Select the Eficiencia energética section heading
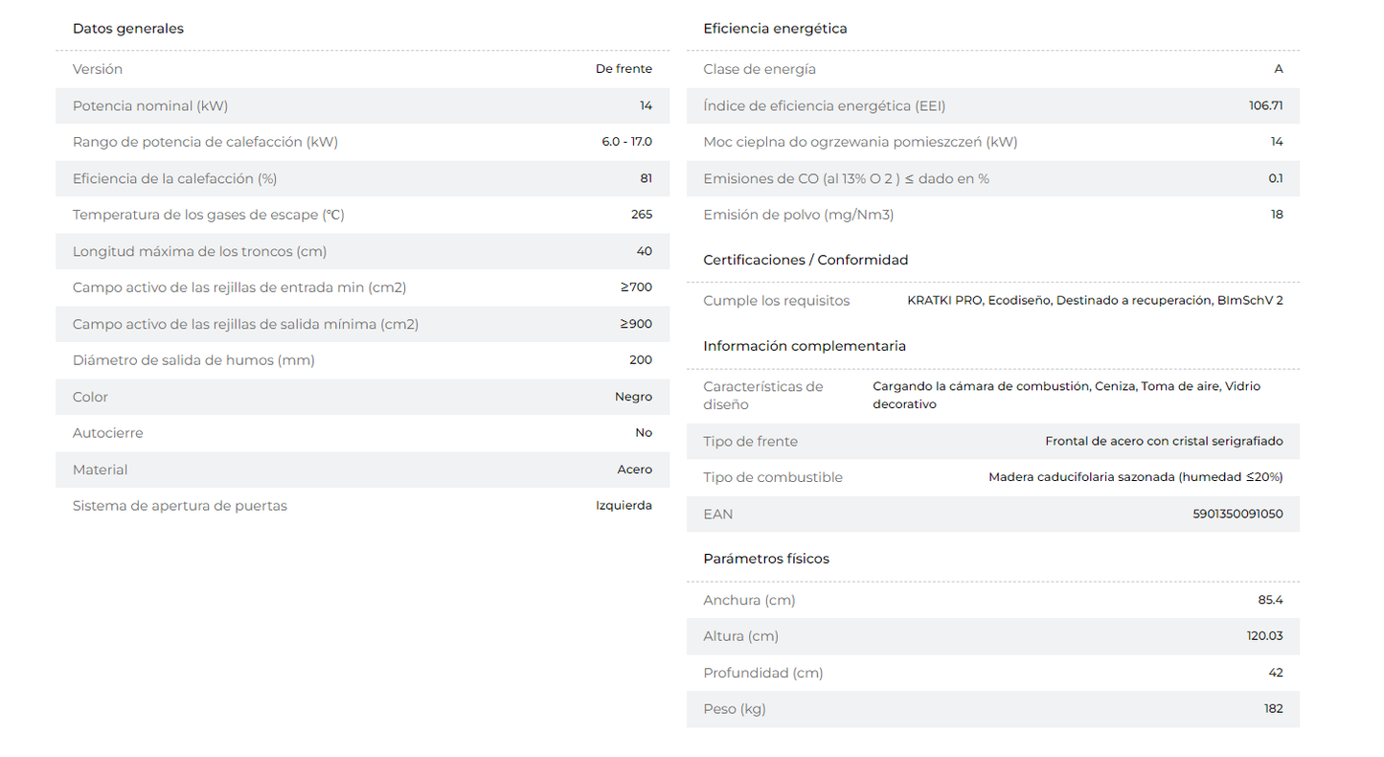This screenshot has width=1384, height=757. coord(775,29)
